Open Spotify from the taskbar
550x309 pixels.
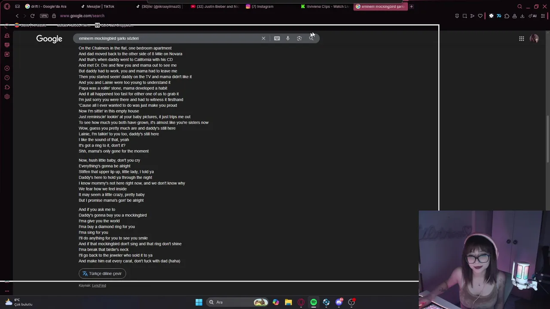[314, 302]
